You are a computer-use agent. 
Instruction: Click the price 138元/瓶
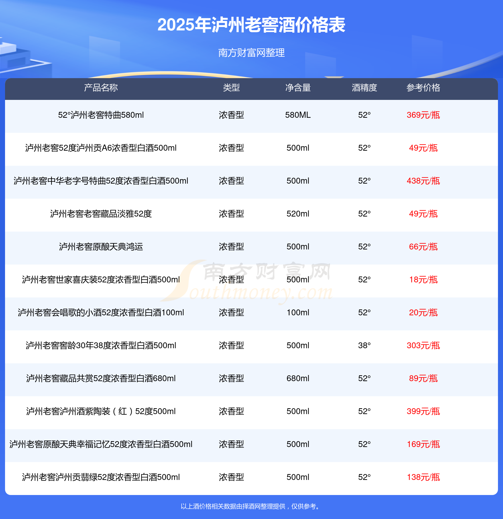[x=423, y=477]
